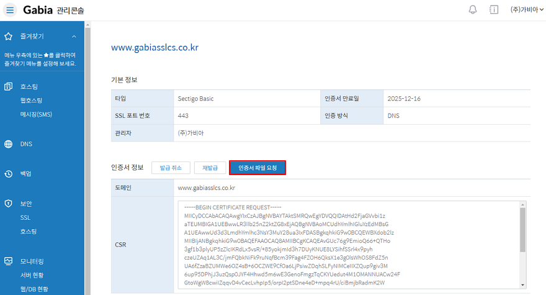Click the CSR box scroll-down arrow
Image resolution: width=546 pixels, height=295 pixels.
[x=522, y=285]
